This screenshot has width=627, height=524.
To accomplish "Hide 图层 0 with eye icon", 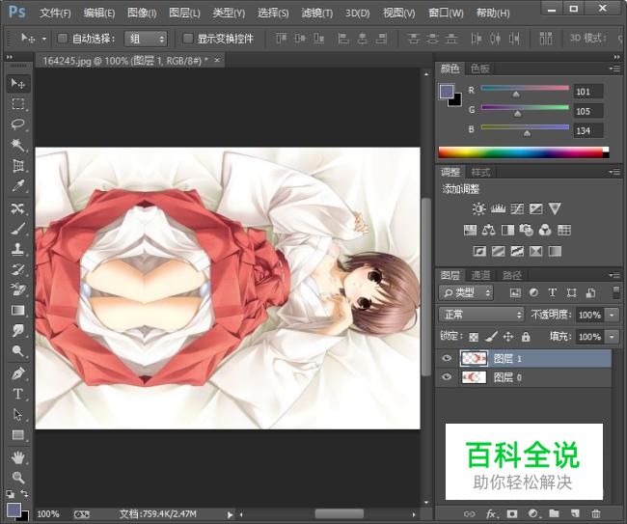I will [x=447, y=377].
